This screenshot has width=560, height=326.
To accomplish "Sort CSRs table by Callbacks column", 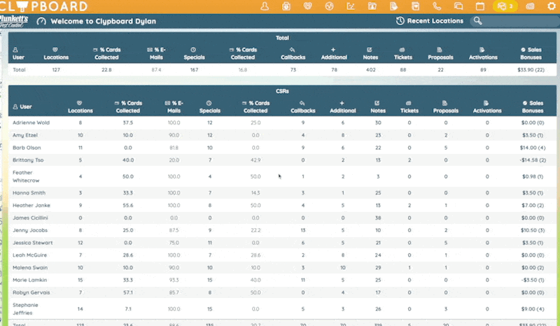I will point(303,107).
